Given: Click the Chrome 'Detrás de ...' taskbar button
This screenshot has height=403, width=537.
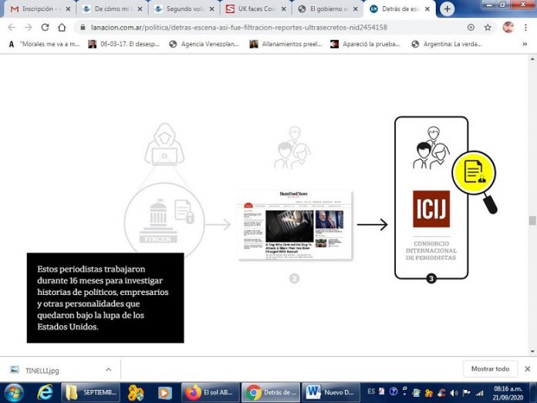Looking at the screenshot, I should [x=270, y=393].
